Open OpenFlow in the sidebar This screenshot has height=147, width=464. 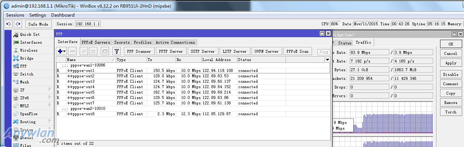tap(29, 114)
